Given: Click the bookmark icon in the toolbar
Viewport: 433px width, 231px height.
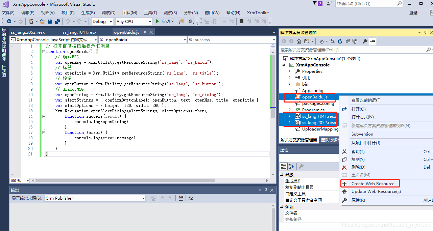Looking at the screenshot, I should (241, 21).
